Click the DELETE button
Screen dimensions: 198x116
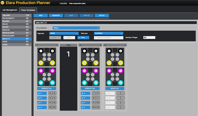[102, 15]
